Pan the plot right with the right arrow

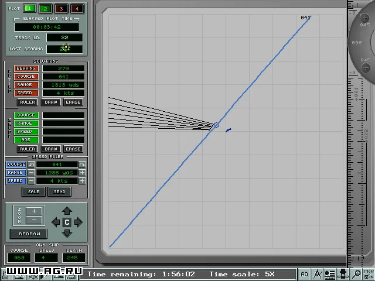click(x=79, y=222)
